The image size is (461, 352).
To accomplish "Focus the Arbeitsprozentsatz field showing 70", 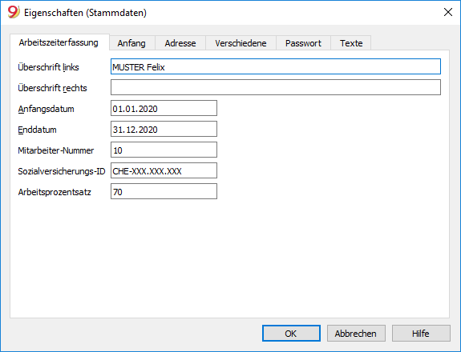I will pyautogui.click(x=164, y=191).
